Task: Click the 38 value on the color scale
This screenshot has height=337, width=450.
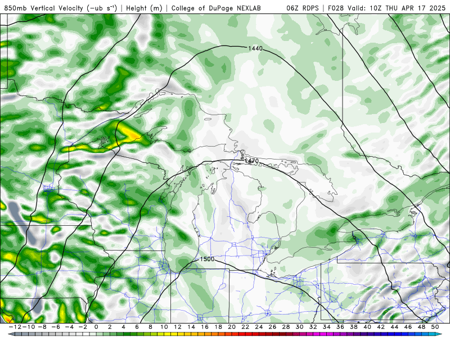Action: click(x=354, y=327)
